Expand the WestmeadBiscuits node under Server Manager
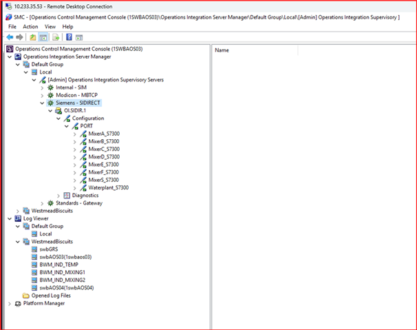Image resolution: width=417 pixels, height=330 pixels. (x=18, y=212)
